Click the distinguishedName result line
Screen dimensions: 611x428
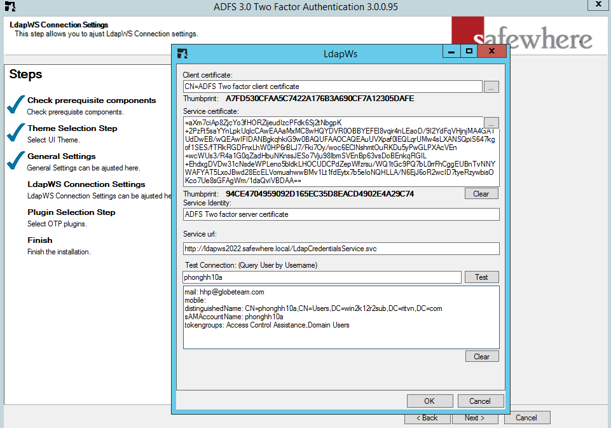[313, 308]
